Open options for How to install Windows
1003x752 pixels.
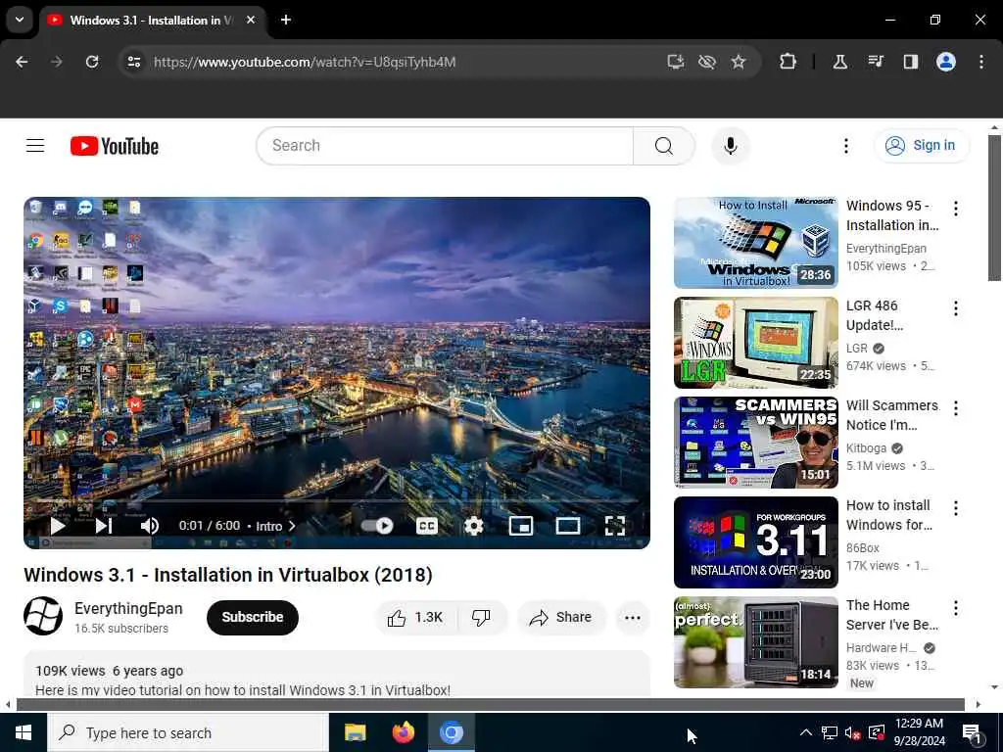pos(955,508)
